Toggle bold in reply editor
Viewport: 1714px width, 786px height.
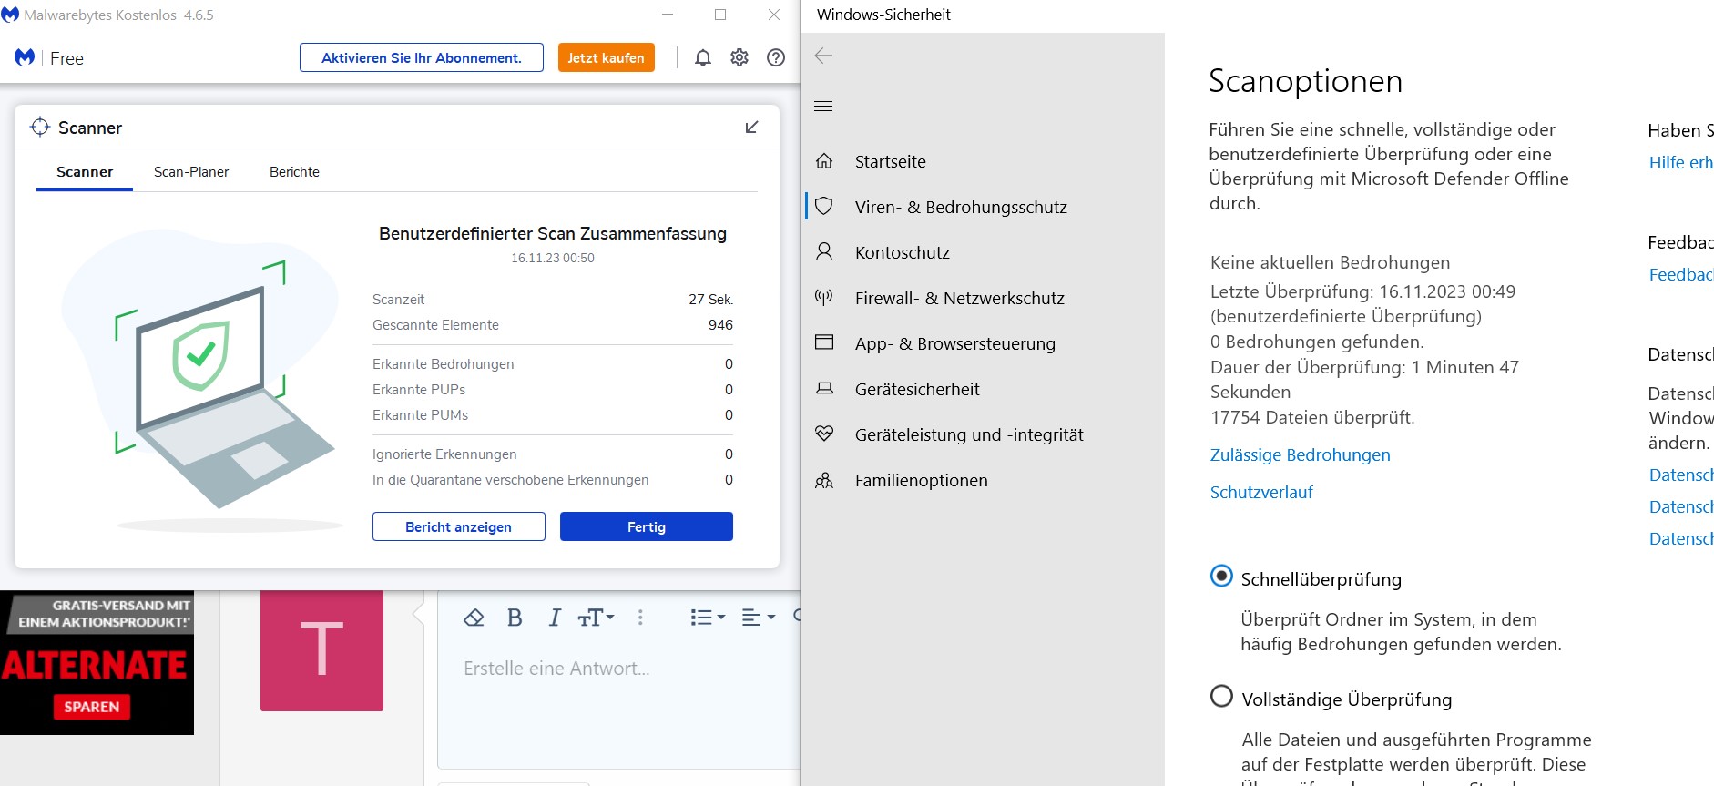(x=515, y=618)
